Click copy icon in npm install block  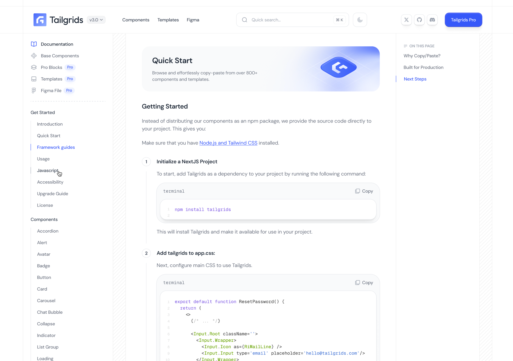[357, 191]
